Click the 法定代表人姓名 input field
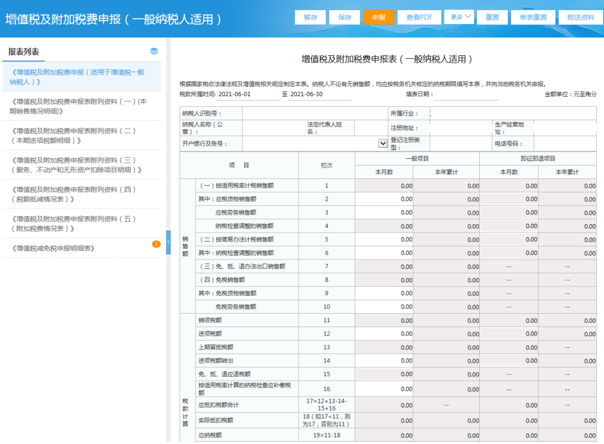The height and width of the screenshot is (444, 604). pos(371,128)
